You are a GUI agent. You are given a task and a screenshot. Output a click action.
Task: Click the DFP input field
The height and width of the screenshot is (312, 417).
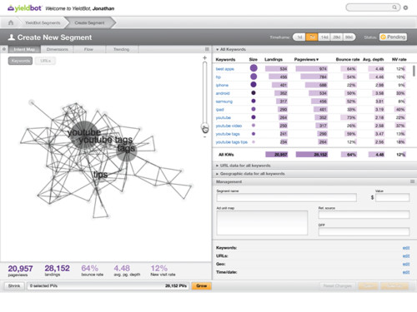(x=364, y=231)
